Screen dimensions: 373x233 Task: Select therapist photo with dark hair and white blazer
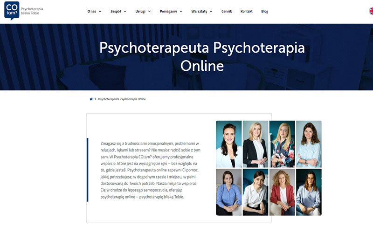tap(229, 144)
